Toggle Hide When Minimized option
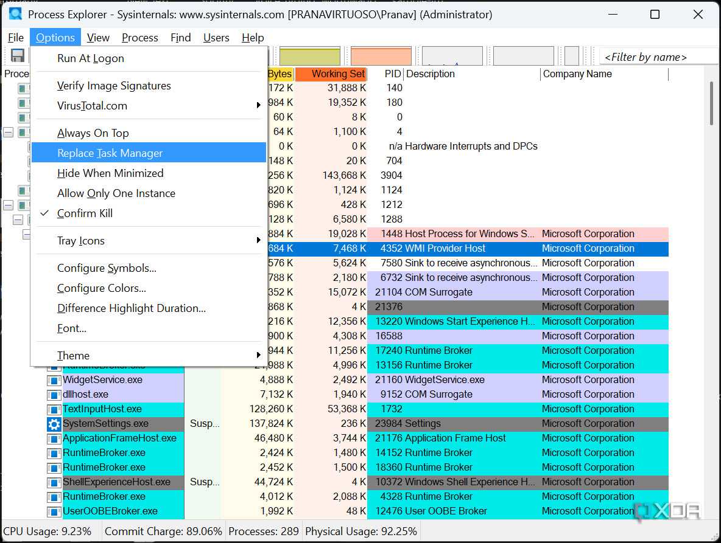Viewport: 721px width, 543px height. coord(149,173)
